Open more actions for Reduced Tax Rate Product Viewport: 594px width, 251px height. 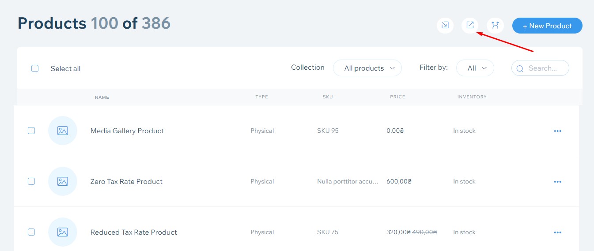[557, 232]
